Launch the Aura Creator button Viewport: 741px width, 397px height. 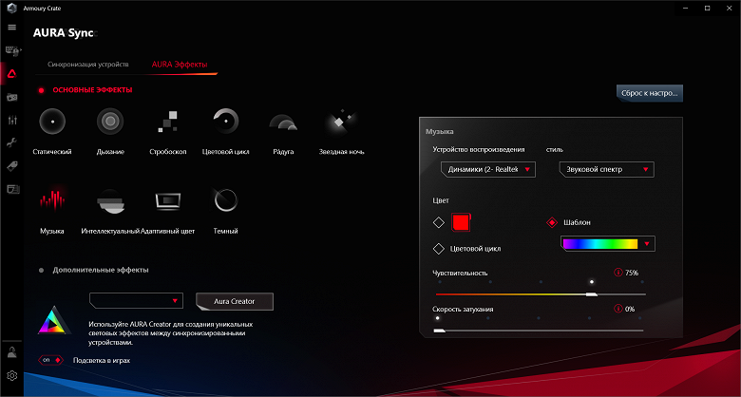point(235,301)
